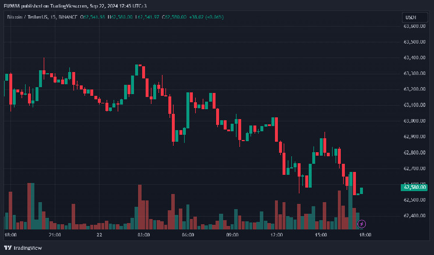
Task: Open the USDT currency selector
Action: [x=410, y=18]
